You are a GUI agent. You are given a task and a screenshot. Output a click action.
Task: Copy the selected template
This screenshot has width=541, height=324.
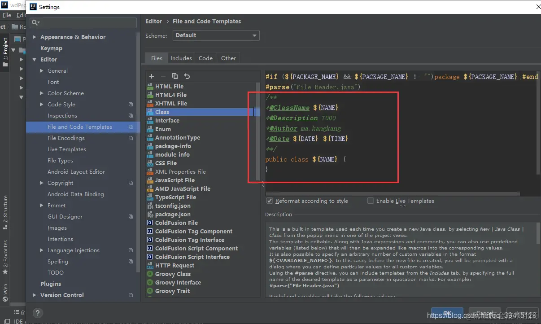coord(175,76)
